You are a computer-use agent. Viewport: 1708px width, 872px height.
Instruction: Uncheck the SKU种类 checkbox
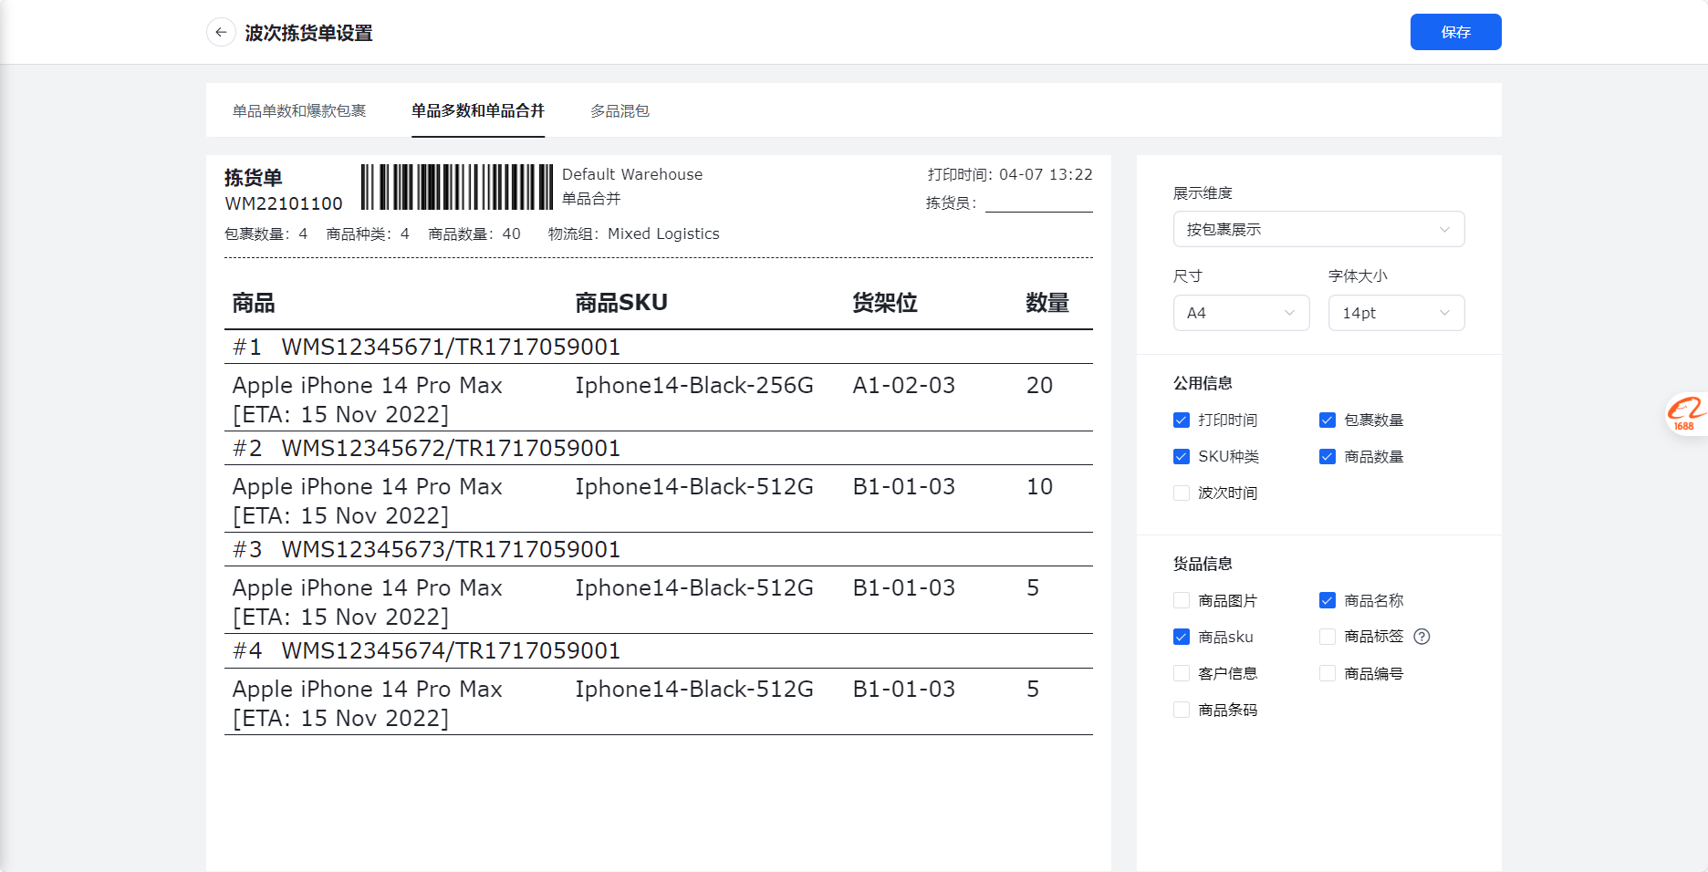pos(1182,457)
